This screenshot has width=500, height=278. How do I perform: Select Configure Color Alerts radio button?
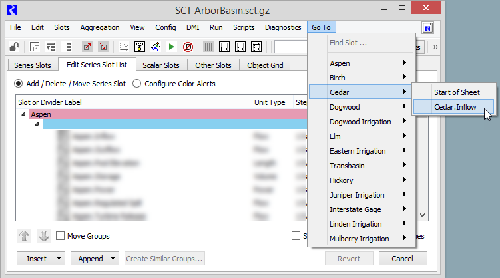pyautogui.click(x=137, y=84)
